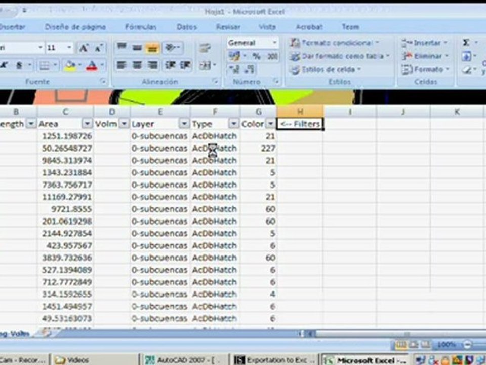Click the AutoSum sigma icon
Image resolution: width=486 pixels, height=365 pixels.
[x=466, y=42]
